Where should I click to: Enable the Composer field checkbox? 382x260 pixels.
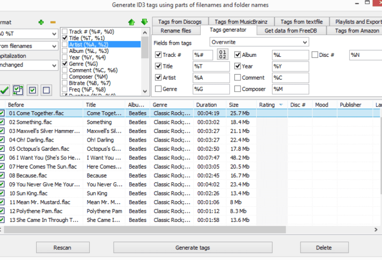pyautogui.click(x=237, y=89)
